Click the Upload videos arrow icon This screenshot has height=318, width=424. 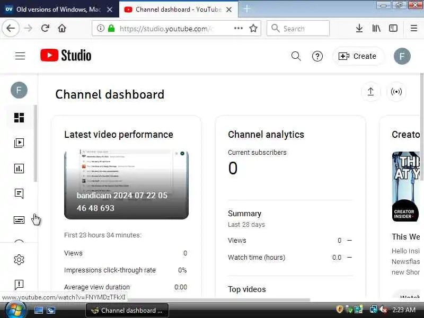tap(370, 92)
